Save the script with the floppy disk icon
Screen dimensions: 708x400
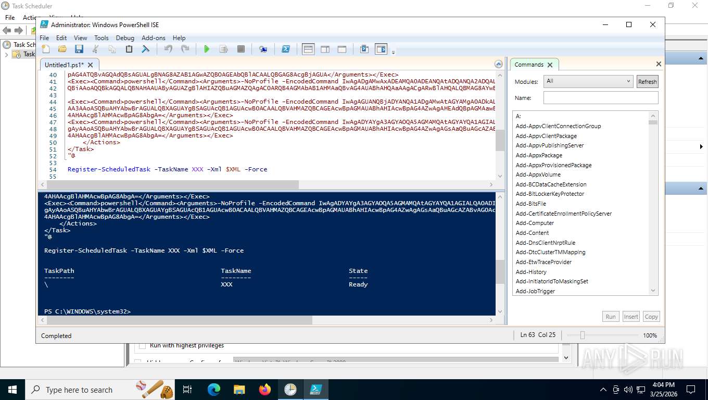click(79, 49)
